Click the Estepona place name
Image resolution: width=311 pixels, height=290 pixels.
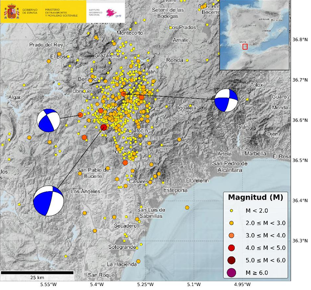(x=176, y=190)
